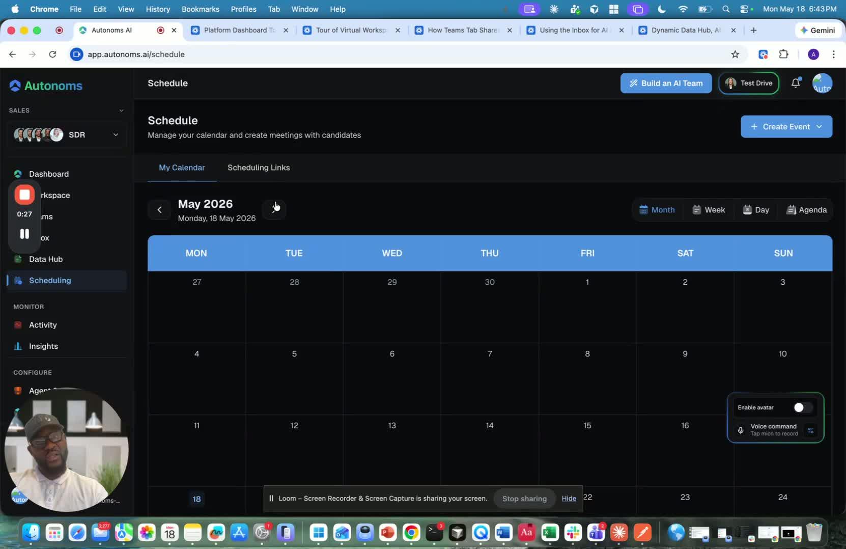Select May 18 on the calendar
Screen dimensions: 846x549
pos(196,499)
